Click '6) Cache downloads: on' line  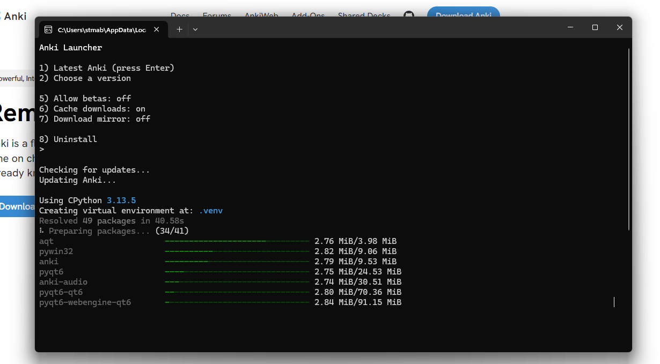click(92, 109)
